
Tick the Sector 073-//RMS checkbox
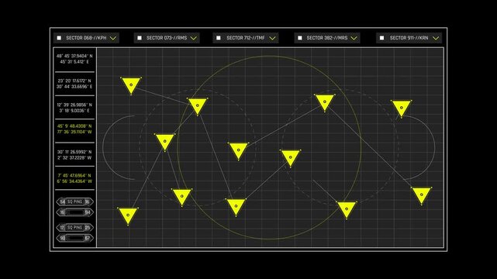(140, 38)
